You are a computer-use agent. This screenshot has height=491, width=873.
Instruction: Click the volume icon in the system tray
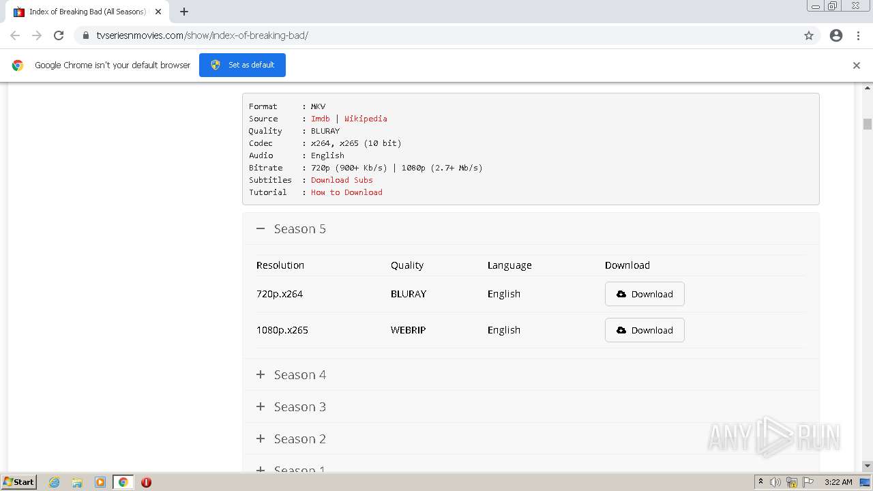[x=775, y=482]
